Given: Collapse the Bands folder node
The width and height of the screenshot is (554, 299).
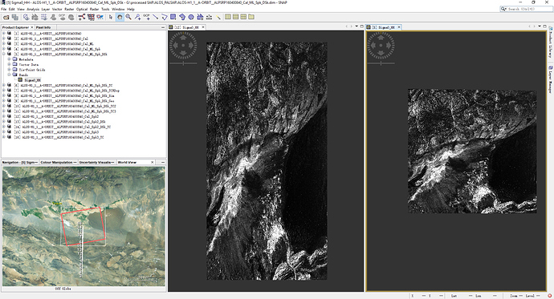Looking at the screenshot, I should pyautogui.click(x=9, y=75).
